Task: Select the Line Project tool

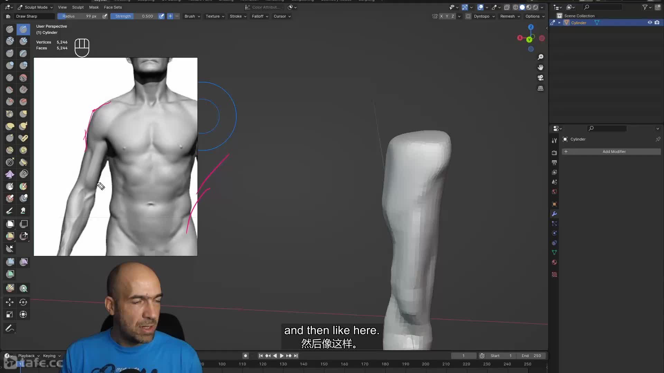Action: click(10, 248)
